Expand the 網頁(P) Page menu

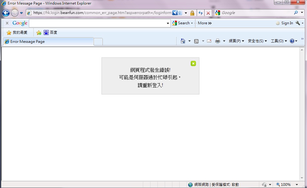click(236, 41)
